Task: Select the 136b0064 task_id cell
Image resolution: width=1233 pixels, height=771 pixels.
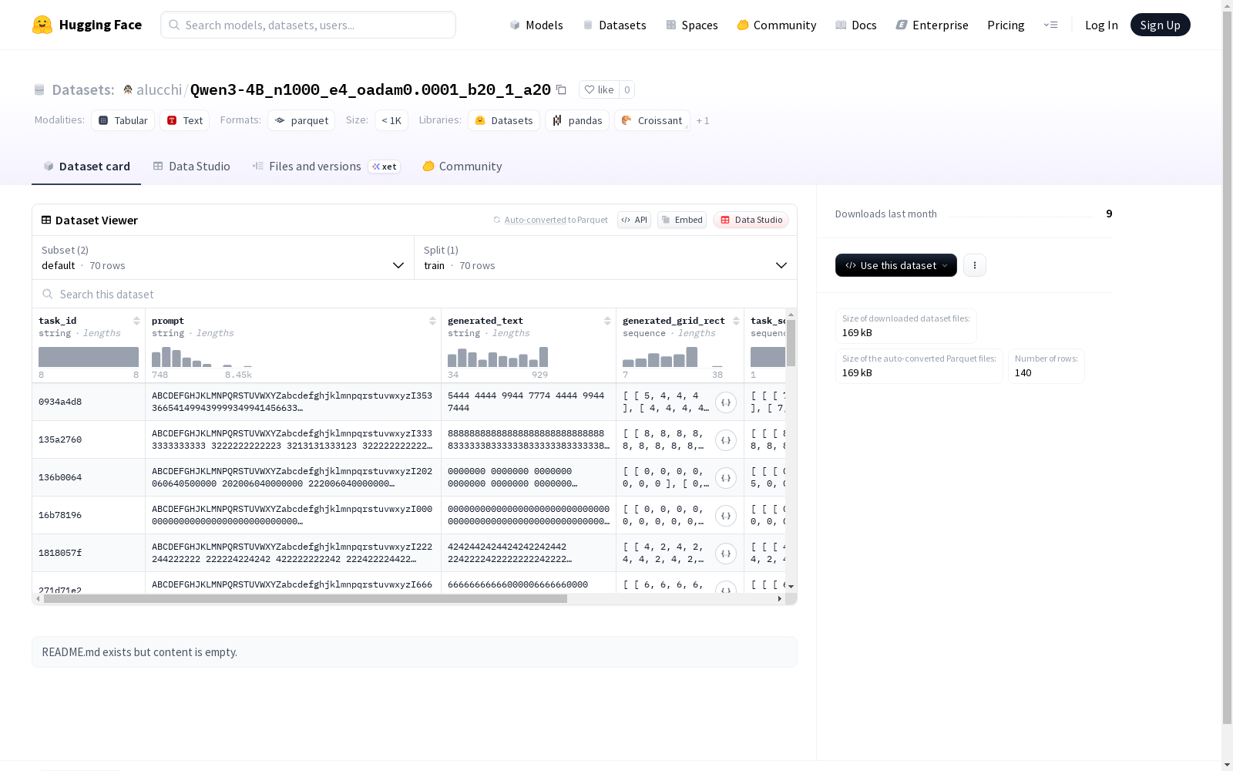Action: [89, 477]
